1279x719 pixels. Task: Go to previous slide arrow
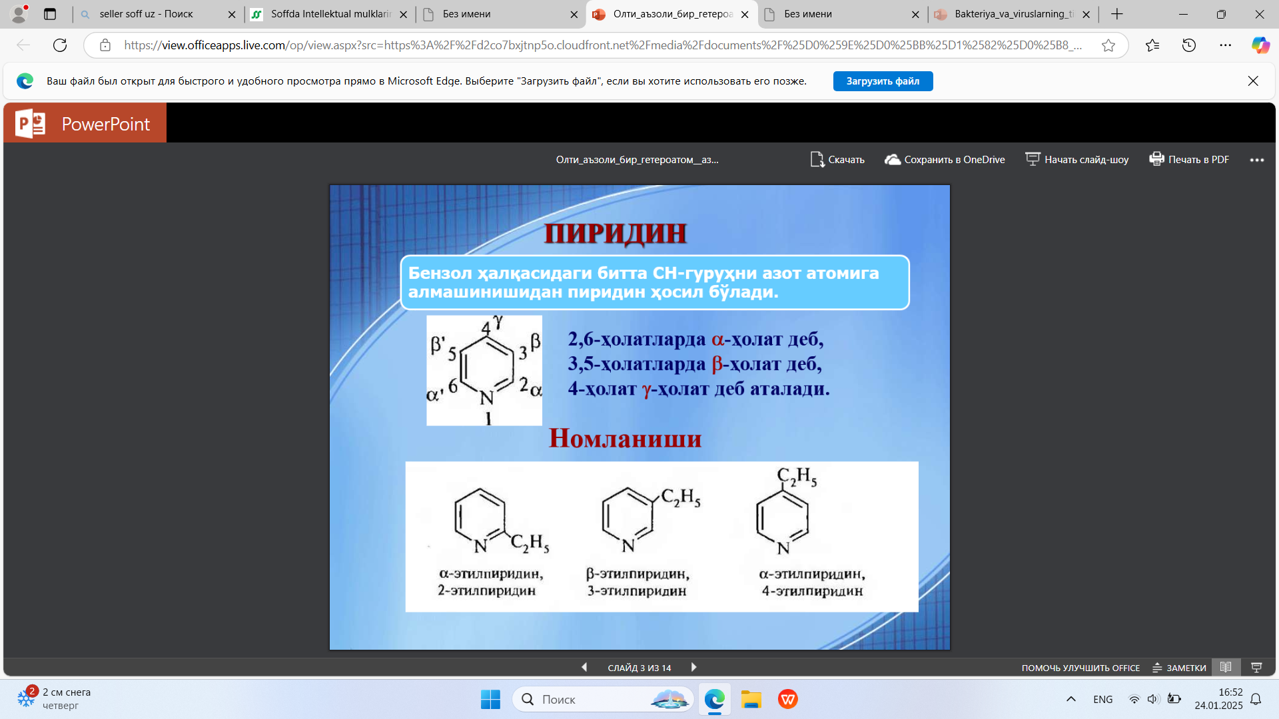tap(584, 667)
